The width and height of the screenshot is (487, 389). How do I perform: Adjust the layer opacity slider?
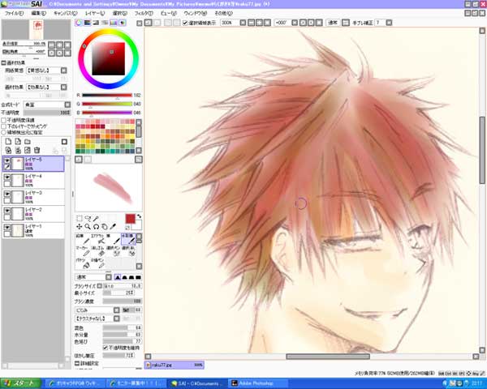[47, 113]
